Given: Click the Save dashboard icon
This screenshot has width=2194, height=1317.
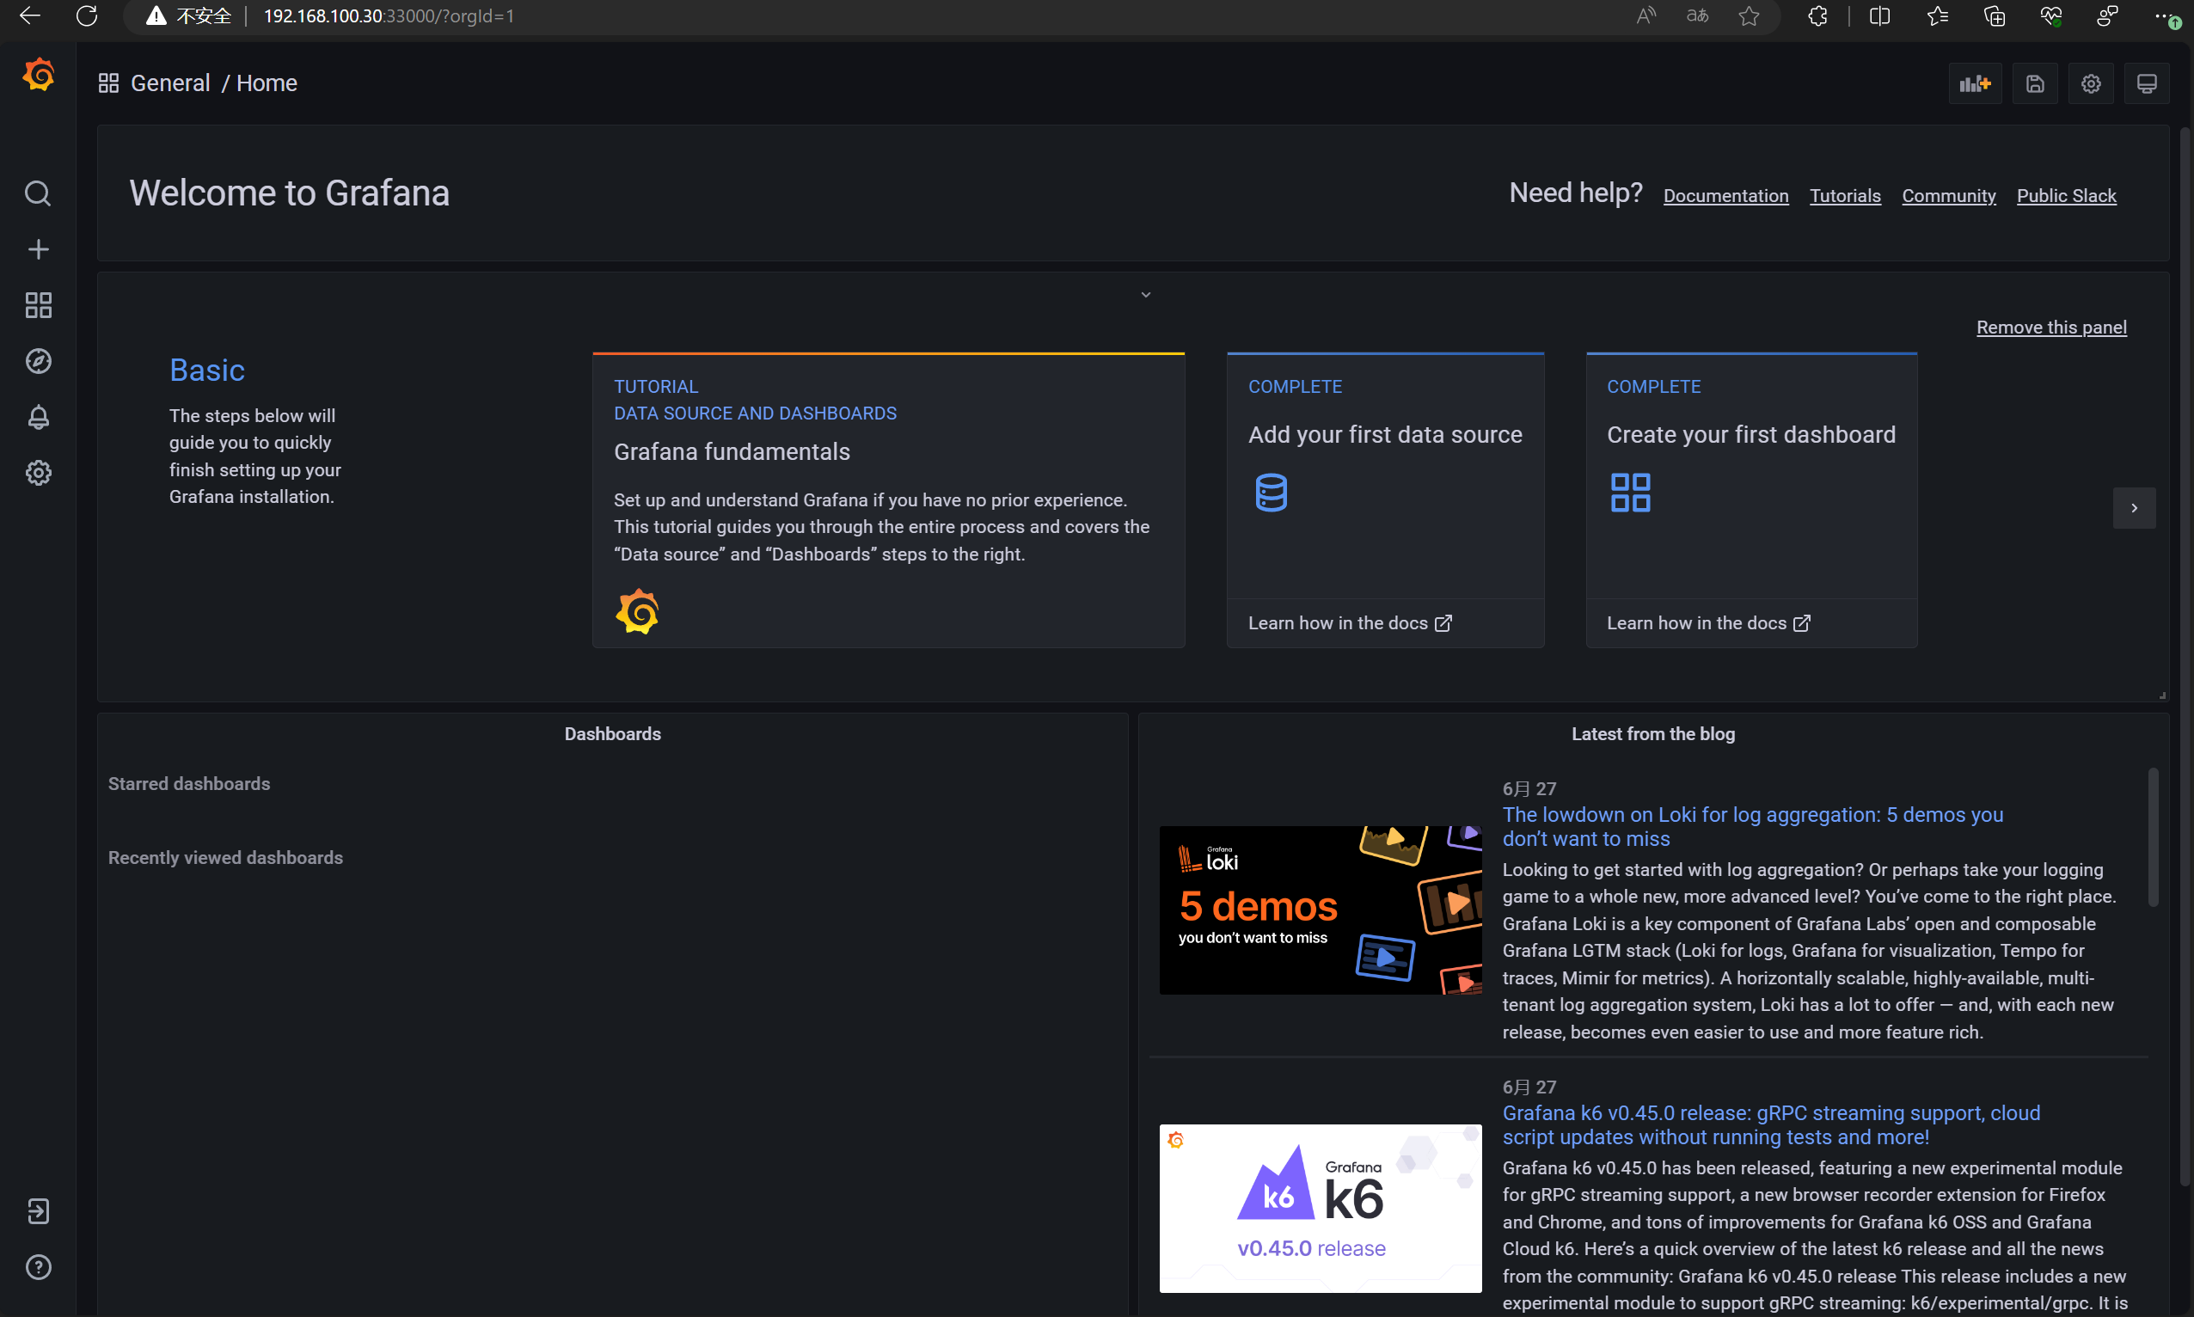Looking at the screenshot, I should pyautogui.click(x=2035, y=83).
